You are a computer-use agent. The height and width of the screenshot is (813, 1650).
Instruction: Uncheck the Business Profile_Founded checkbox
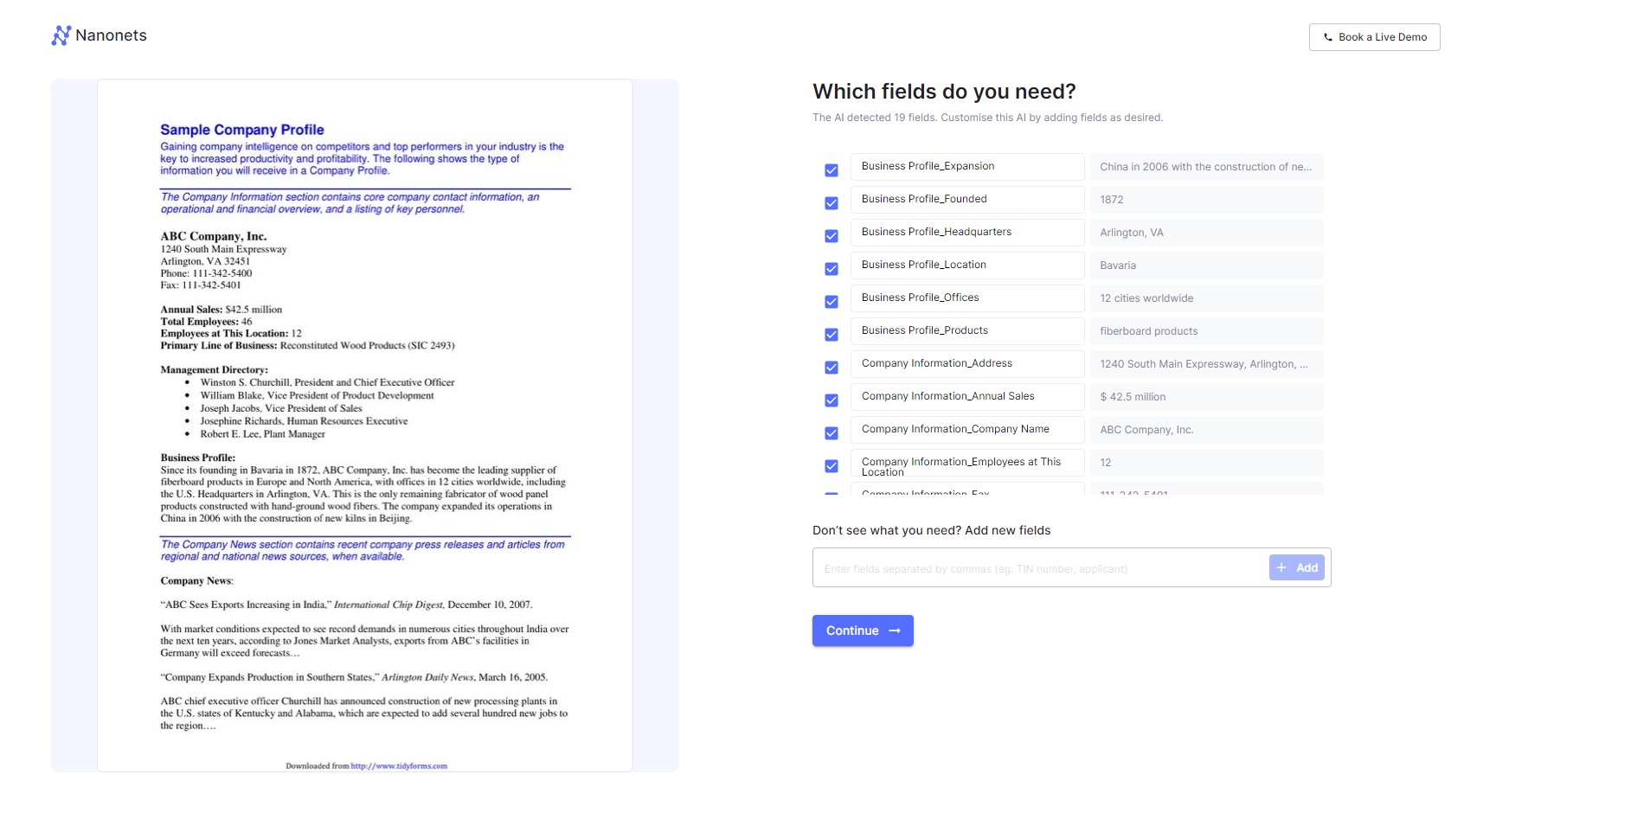[x=831, y=203]
